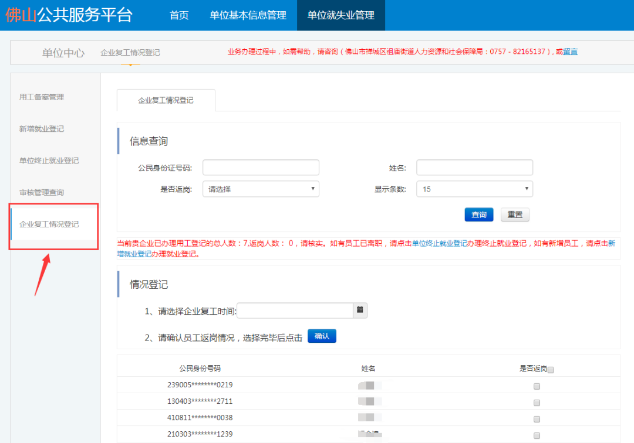
Task: Click the 重置 button
Action: click(x=515, y=214)
